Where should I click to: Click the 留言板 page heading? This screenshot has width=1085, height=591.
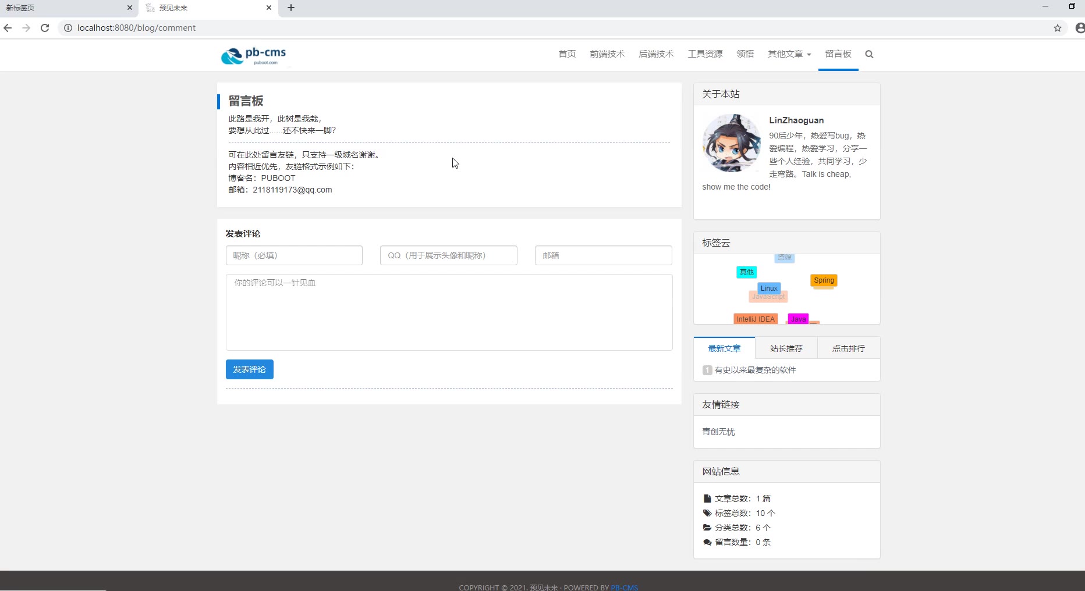click(246, 101)
